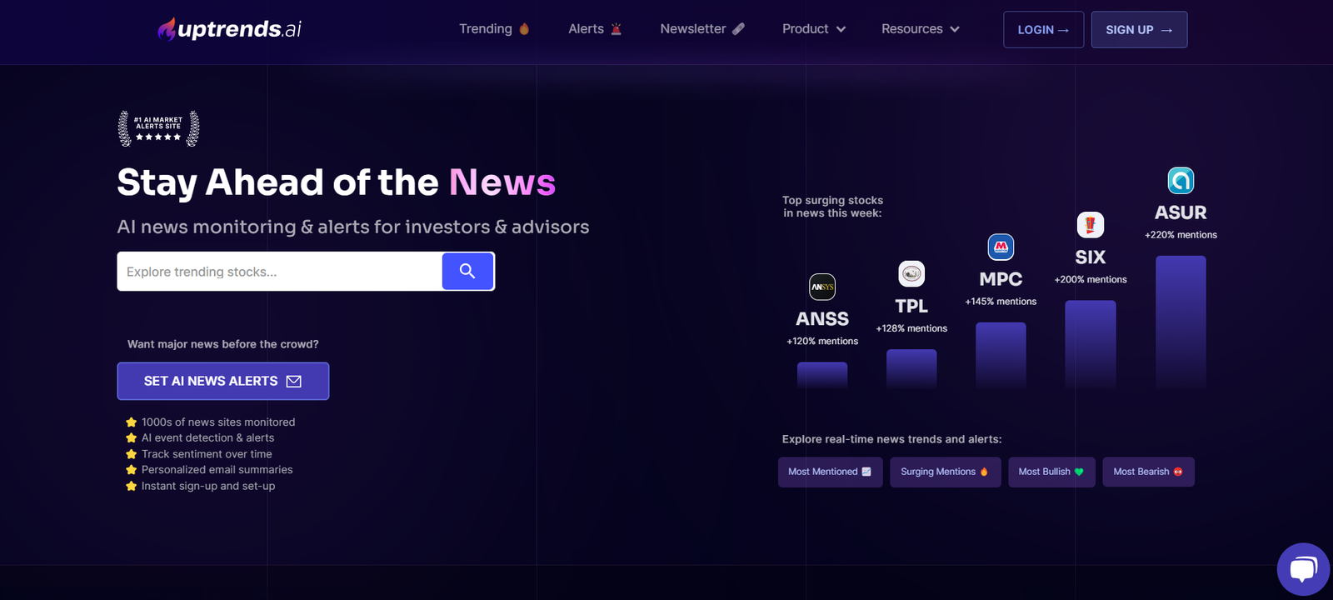Click the ASUR stock logo icon
Image resolution: width=1333 pixels, height=600 pixels.
(1181, 180)
